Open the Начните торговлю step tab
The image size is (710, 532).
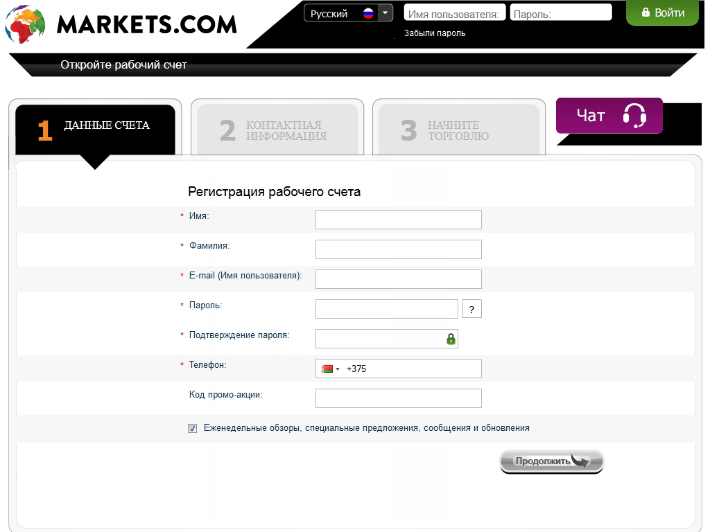(458, 130)
